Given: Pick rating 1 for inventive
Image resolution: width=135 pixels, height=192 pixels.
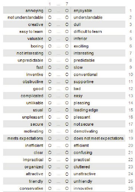Looking at the screenshot, I should [50, 75].
